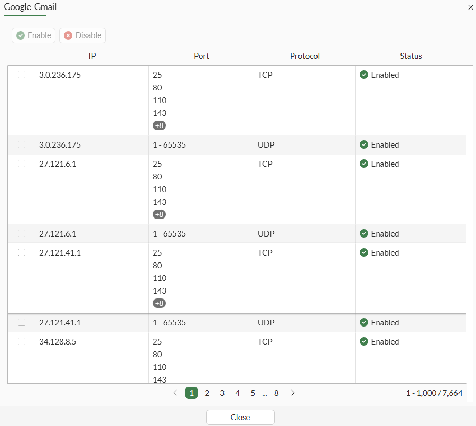Click the Enabled icon for 27.121.41.1 UDP
The image size is (476, 426).
[x=364, y=322]
